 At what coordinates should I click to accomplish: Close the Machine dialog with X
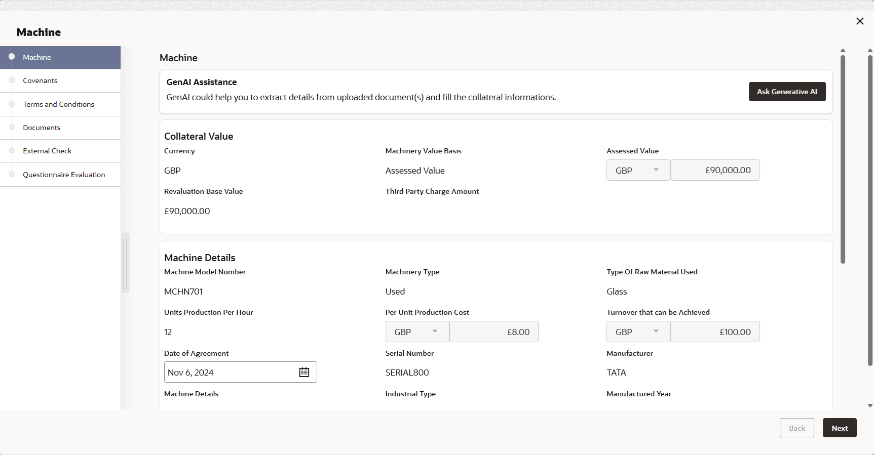[x=860, y=21]
